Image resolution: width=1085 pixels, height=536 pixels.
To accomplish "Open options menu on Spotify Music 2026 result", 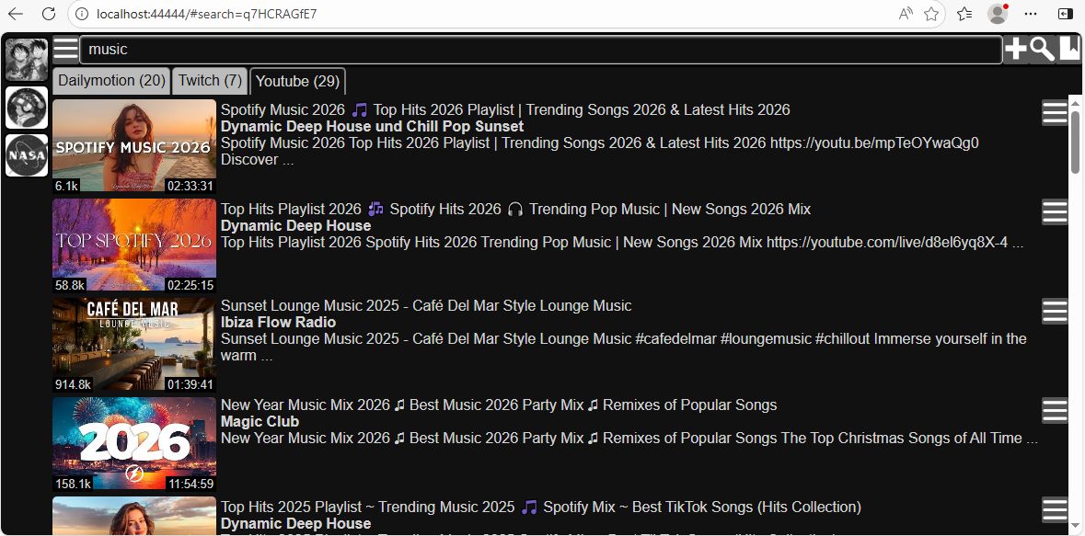I will [x=1055, y=111].
